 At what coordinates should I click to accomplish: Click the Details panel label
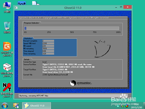(27, 59)
